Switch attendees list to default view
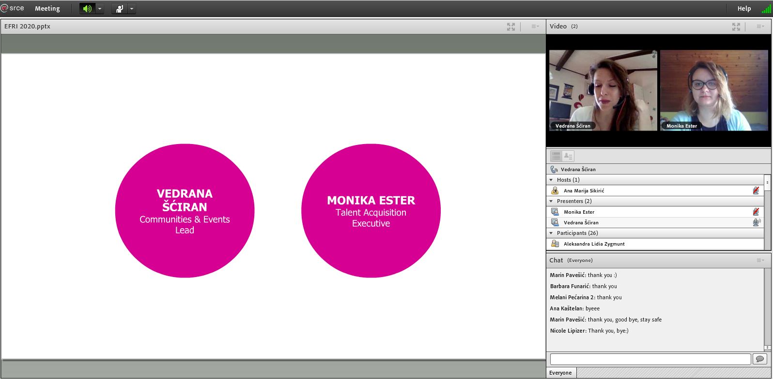The image size is (773, 379). click(x=556, y=156)
